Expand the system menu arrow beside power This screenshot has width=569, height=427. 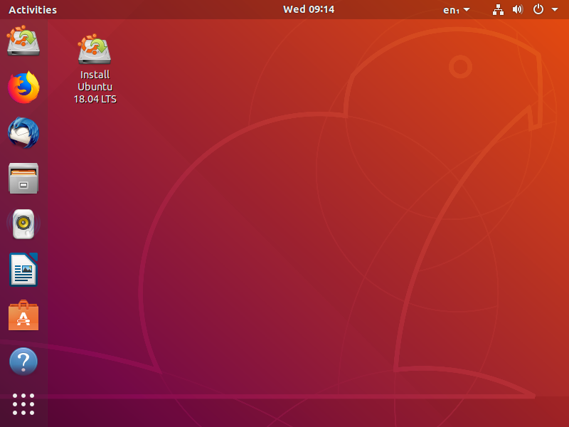554,10
